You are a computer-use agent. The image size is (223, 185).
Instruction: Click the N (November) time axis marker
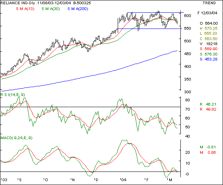73,180
